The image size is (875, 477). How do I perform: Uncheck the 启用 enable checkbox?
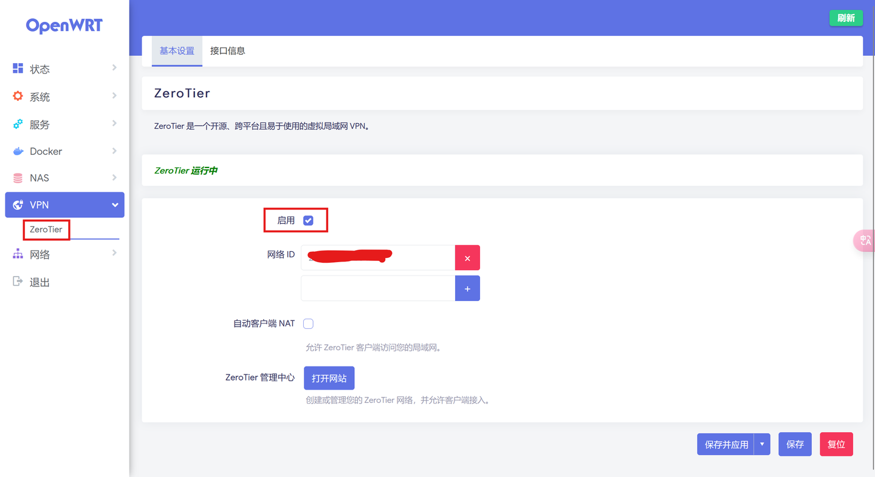click(x=308, y=220)
